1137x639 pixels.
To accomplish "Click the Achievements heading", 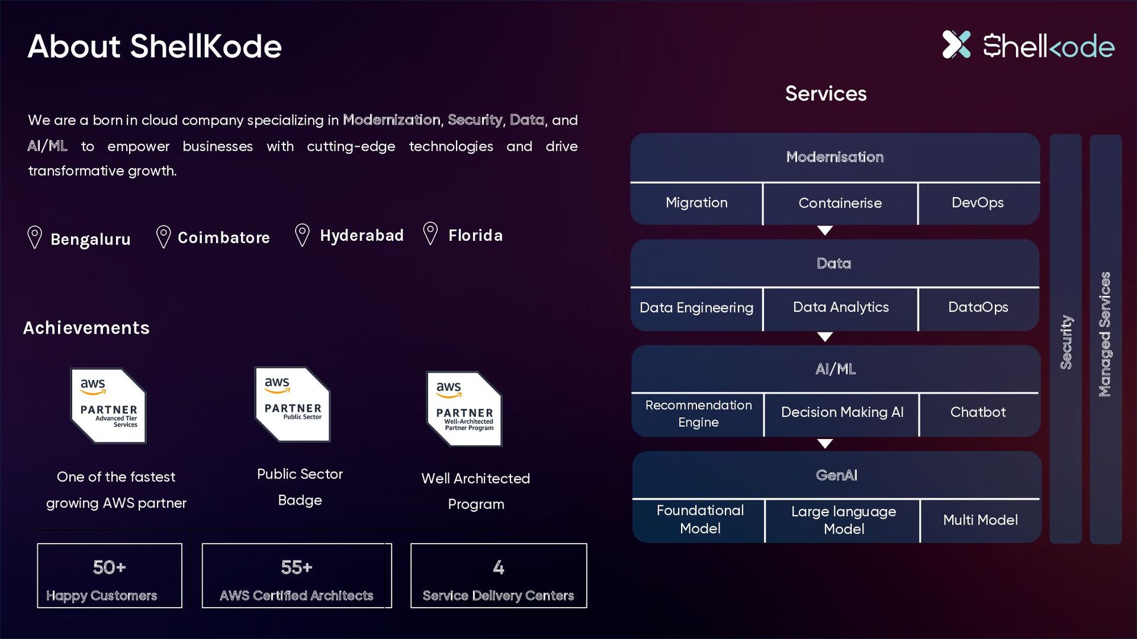I will click(x=86, y=328).
